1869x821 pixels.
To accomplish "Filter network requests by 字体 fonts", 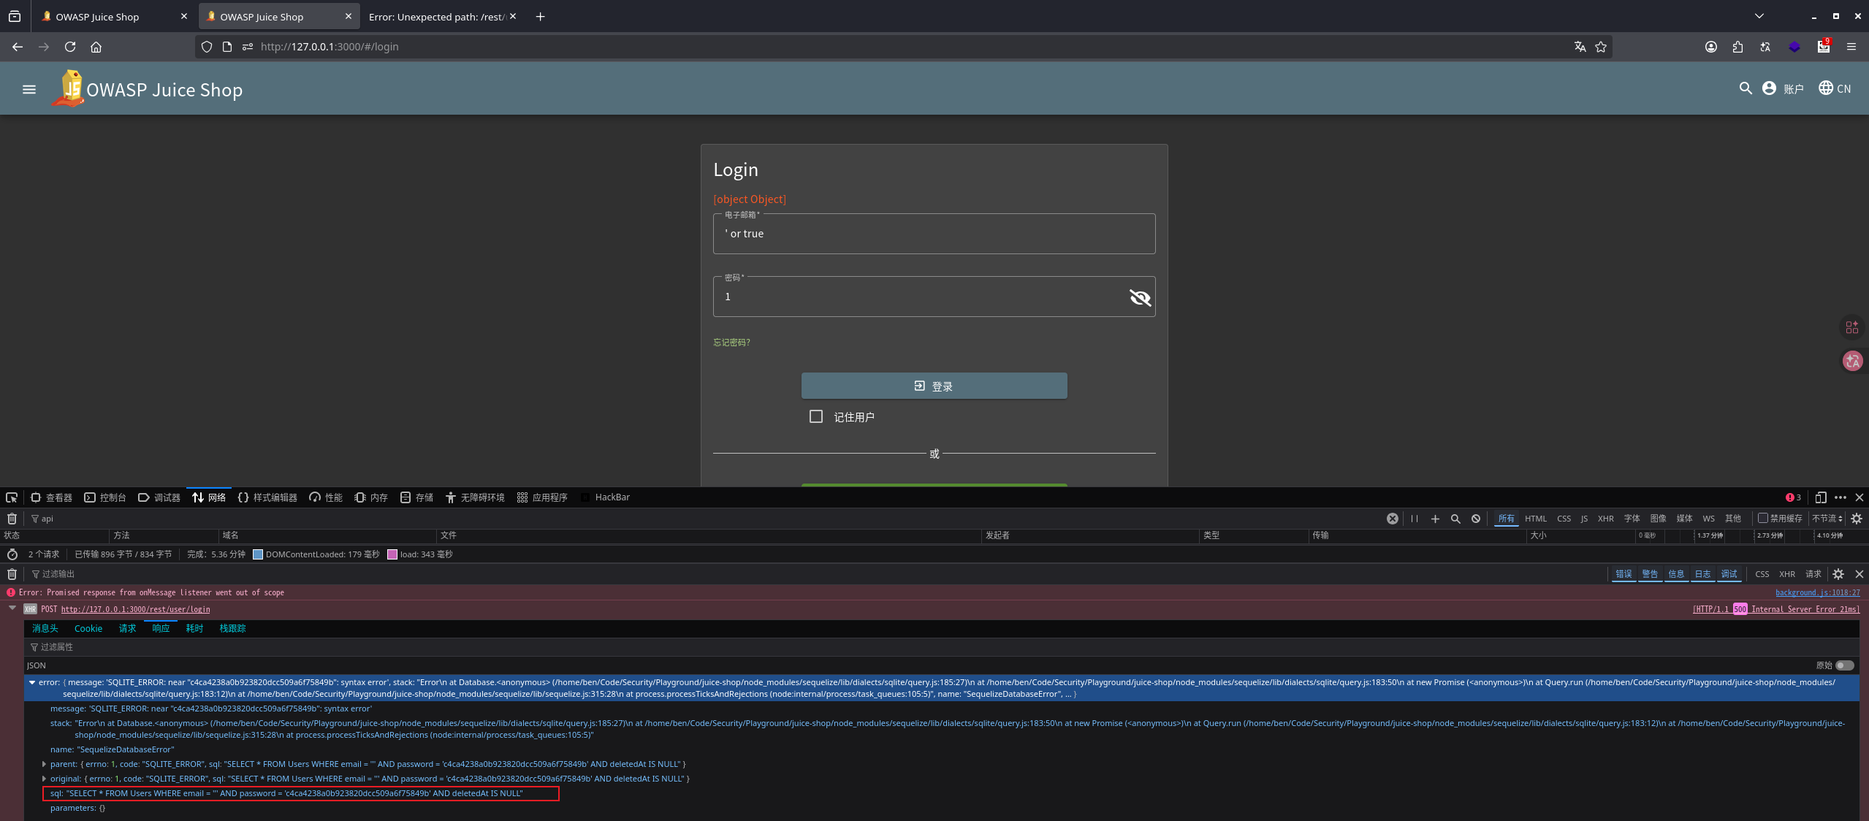I will (x=1632, y=519).
